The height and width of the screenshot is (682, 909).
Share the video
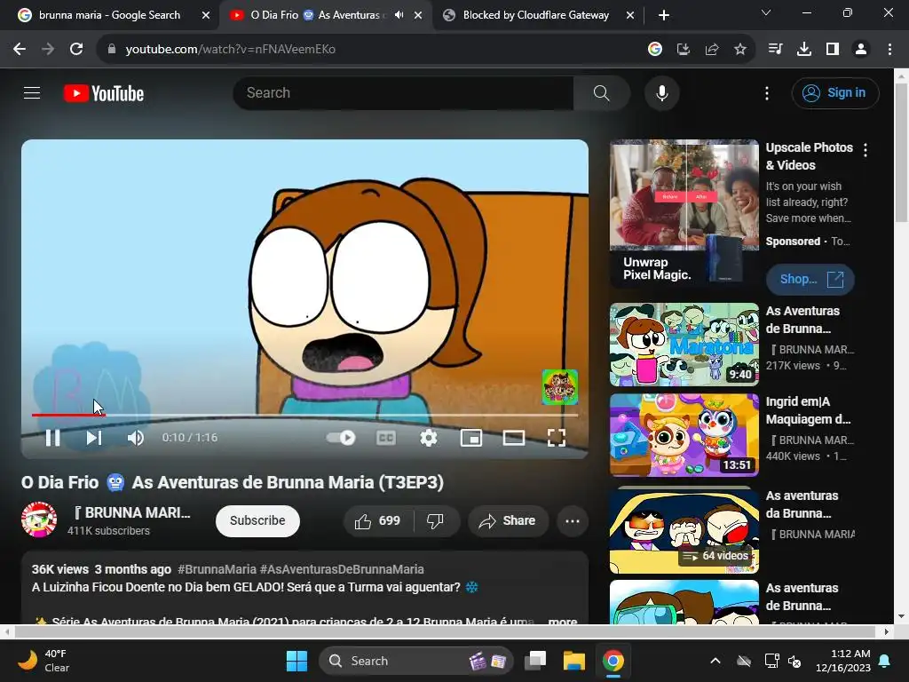(507, 520)
